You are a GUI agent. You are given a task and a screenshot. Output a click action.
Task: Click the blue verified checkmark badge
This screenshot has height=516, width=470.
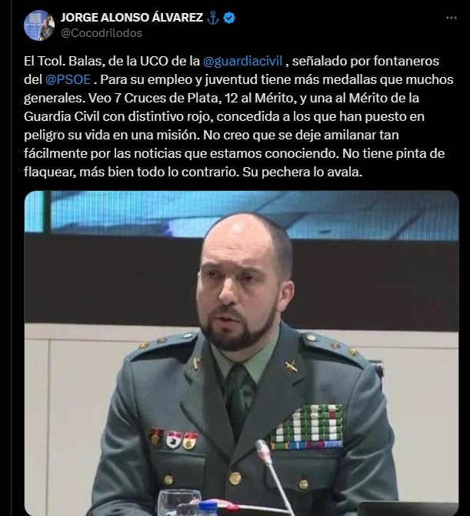point(229,18)
